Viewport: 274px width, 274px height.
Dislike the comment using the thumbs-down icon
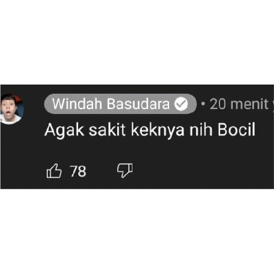point(125,171)
